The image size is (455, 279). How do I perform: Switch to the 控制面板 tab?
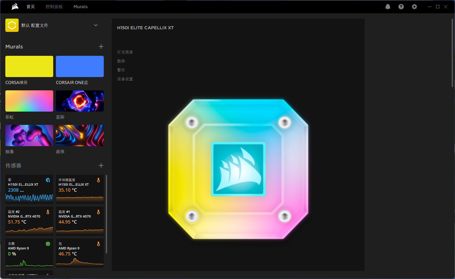pos(54,6)
